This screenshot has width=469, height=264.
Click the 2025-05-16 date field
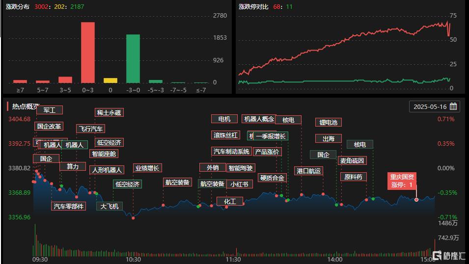tap(435, 106)
